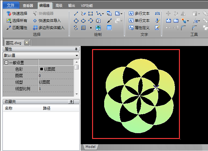Click the Insert image palm tree icon
The image size is (208, 151).
coord(98,28)
